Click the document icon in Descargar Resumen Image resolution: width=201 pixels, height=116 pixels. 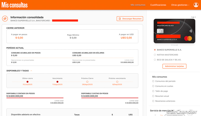120,19
